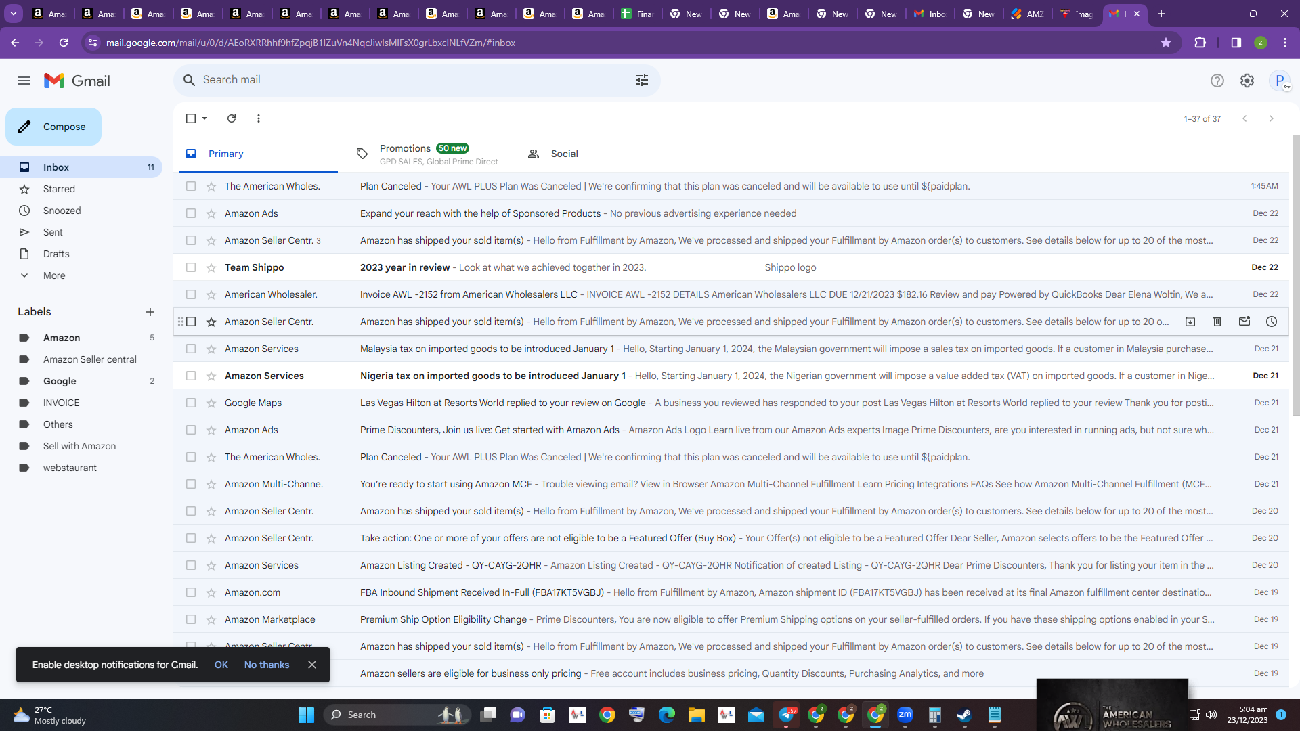Tick checkbox for The American Wholes. 1:45 AM email
This screenshot has height=731, width=1300.
191,186
